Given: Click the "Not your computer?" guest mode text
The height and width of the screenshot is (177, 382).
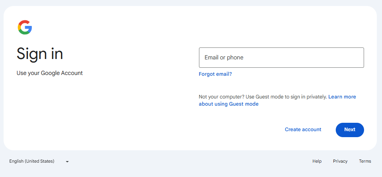Looking at the screenshot, I should click(222, 97).
